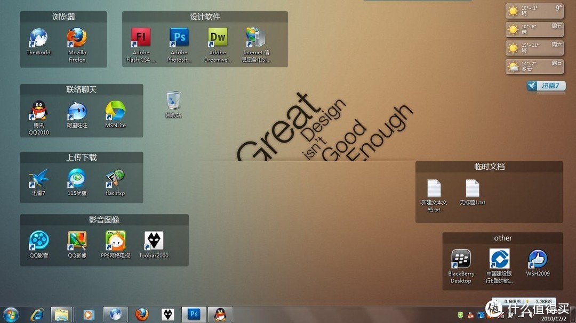
Task: Launch 腾讯 QQ2010 shortcut
Action: pos(38,117)
